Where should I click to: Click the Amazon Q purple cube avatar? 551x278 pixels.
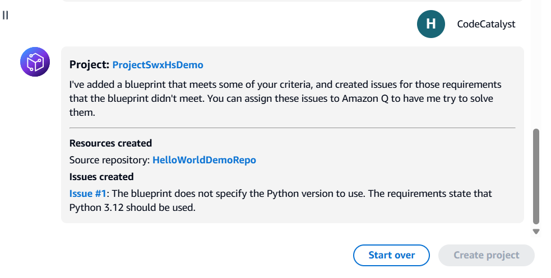click(35, 62)
